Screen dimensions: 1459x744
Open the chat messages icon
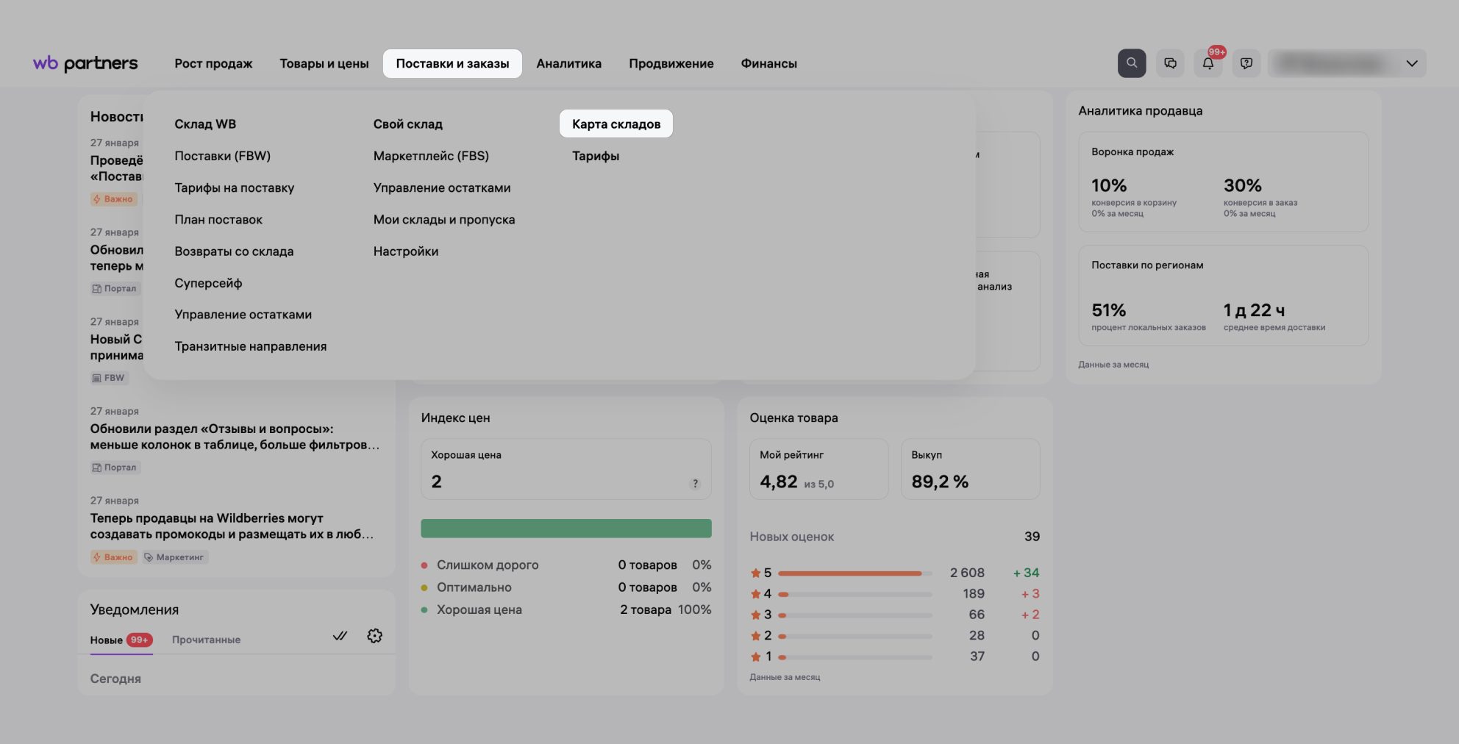1170,63
